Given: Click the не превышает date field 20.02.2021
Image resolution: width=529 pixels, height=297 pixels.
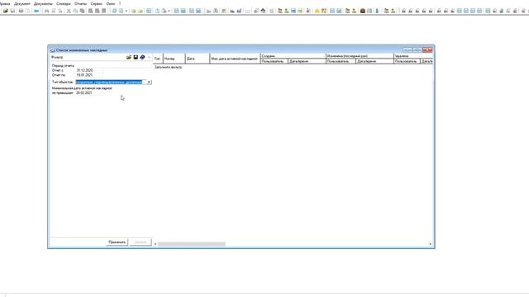Looking at the screenshot, I should click(89, 93).
